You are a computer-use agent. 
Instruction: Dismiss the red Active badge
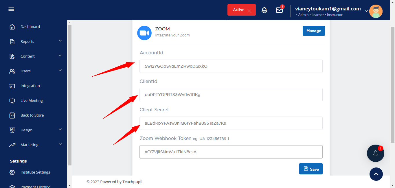click(x=249, y=11)
